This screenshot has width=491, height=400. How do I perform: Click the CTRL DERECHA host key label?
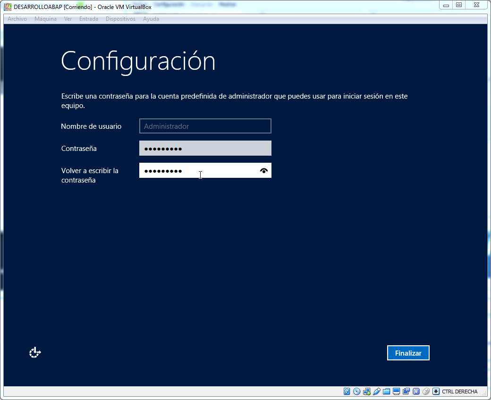[460, 392]
